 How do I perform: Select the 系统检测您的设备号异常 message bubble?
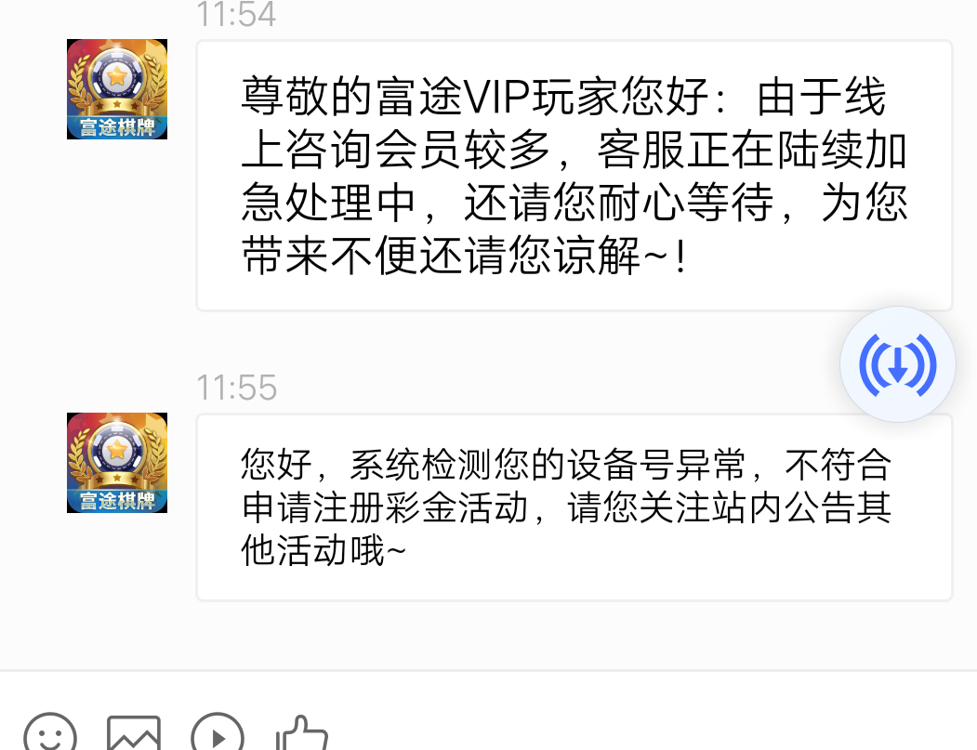(574, 507)
